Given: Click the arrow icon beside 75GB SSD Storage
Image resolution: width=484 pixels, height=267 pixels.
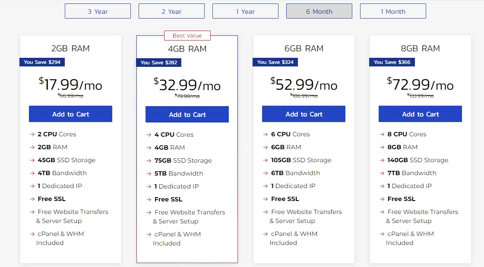Looking at the screenshot, I should 149,161.
